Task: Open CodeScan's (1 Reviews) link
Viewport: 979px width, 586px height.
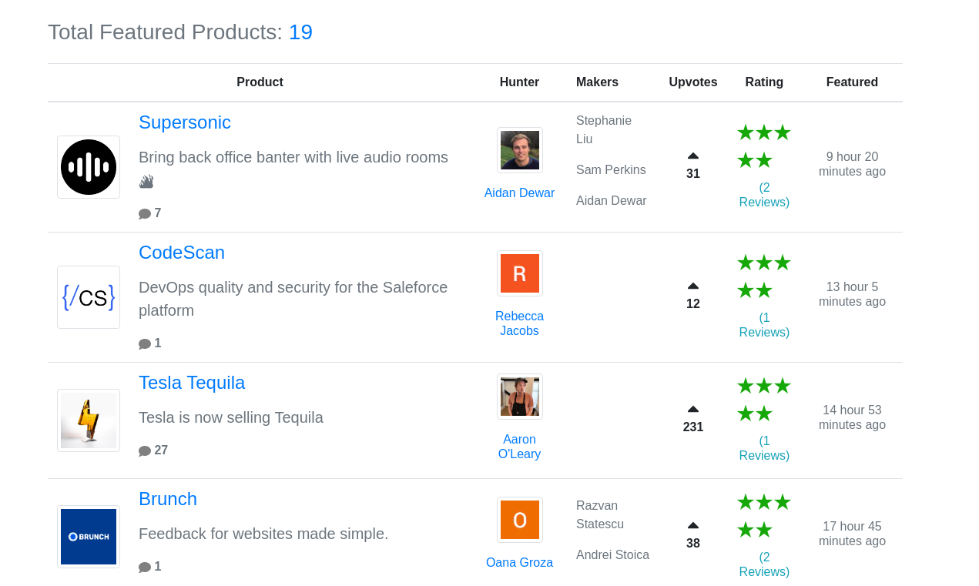Action: [763, 324]
